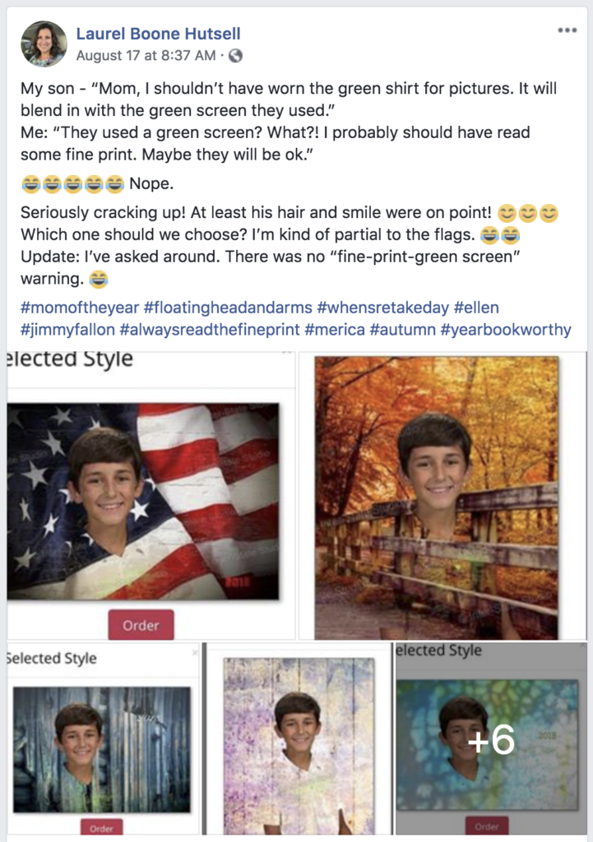Screen dimensions: 593x842
Task: Follow the #jimmyfallon hashtag
Action: (x=67, y=329)
